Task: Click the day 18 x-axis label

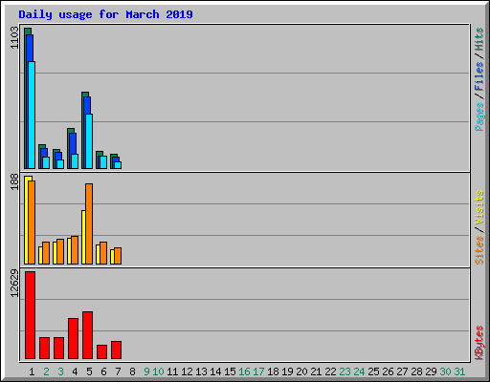Action: tap(273, 371)
